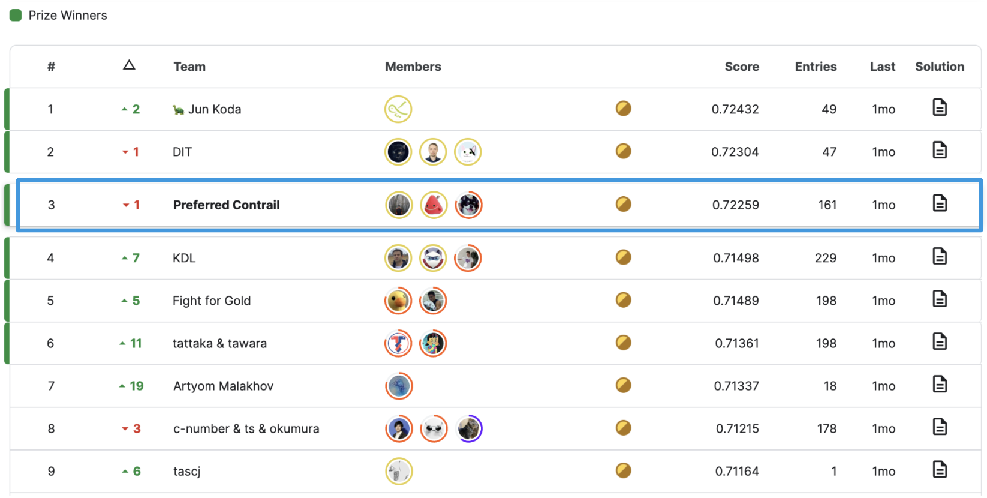Screen dimensions: 987x498
Task: Click gold medal icon for Fight for Gold
Action: coord(624,300)
